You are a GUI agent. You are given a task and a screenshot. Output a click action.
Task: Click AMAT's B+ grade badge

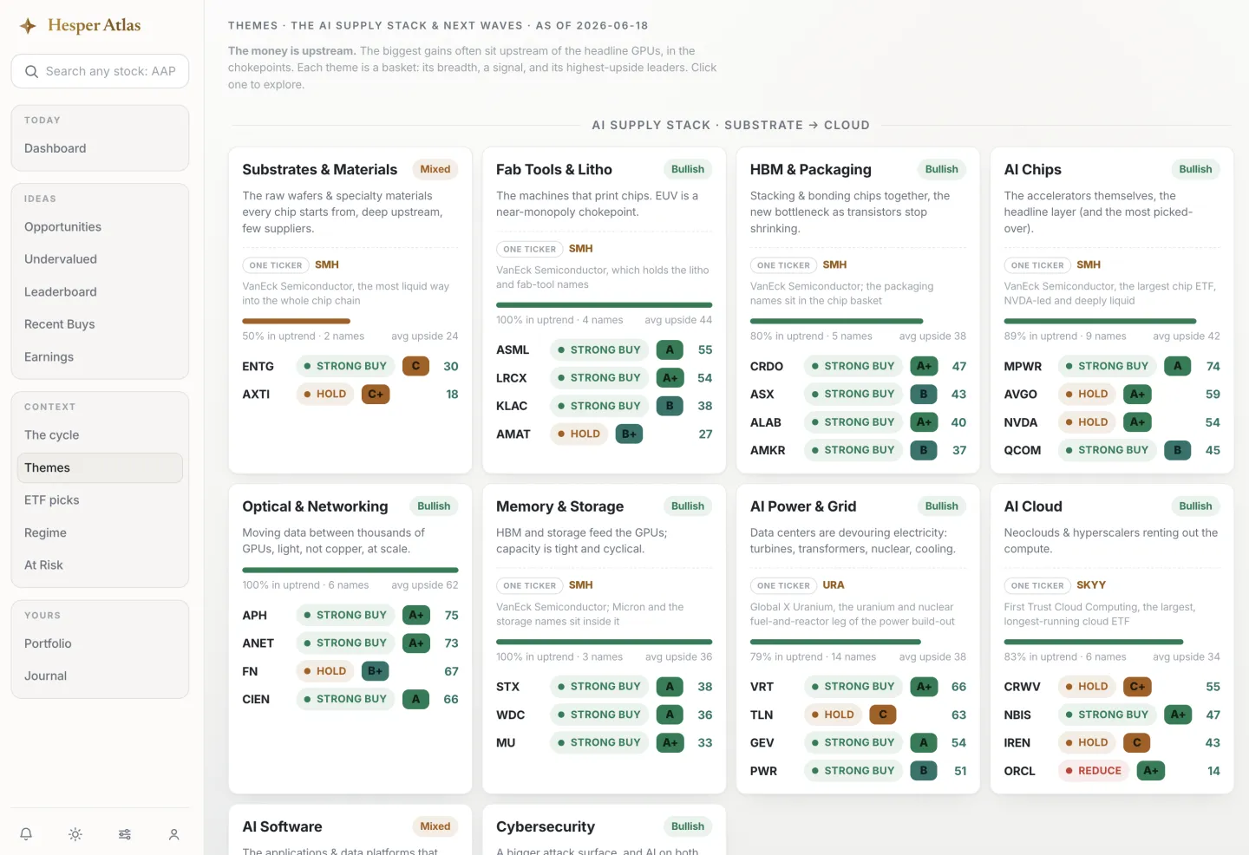point(629,434)
